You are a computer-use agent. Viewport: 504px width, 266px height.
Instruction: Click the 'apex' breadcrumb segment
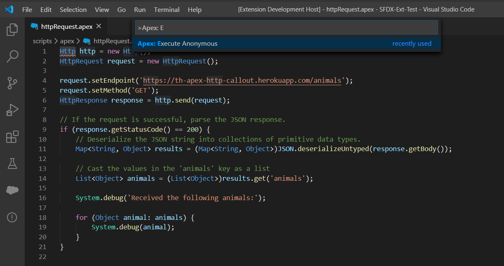[67, 41]
